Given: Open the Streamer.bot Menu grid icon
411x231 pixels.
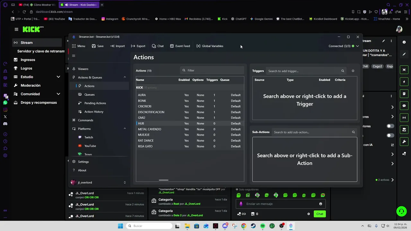Looking at the screenshot, I should pos(74,46).
